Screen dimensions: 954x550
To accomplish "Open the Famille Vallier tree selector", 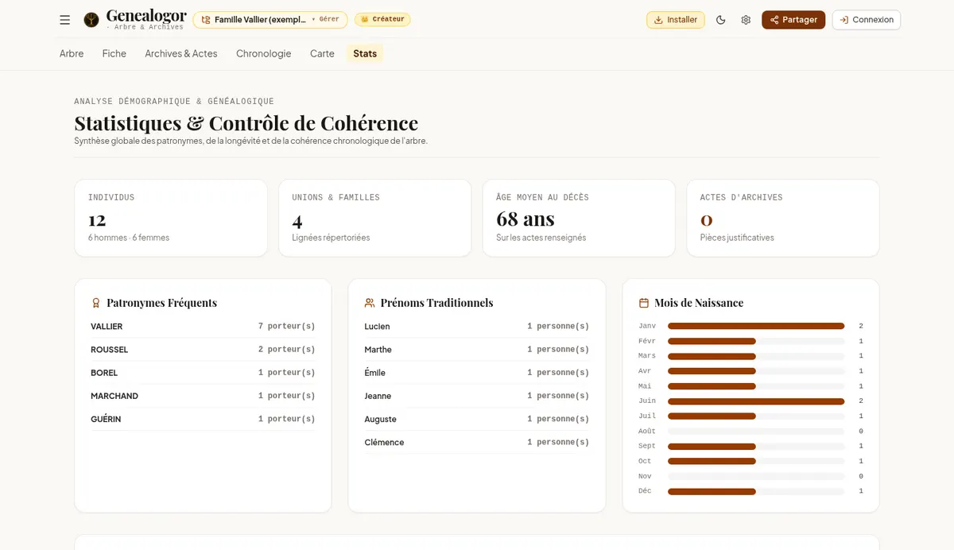I will click(270, 20).
